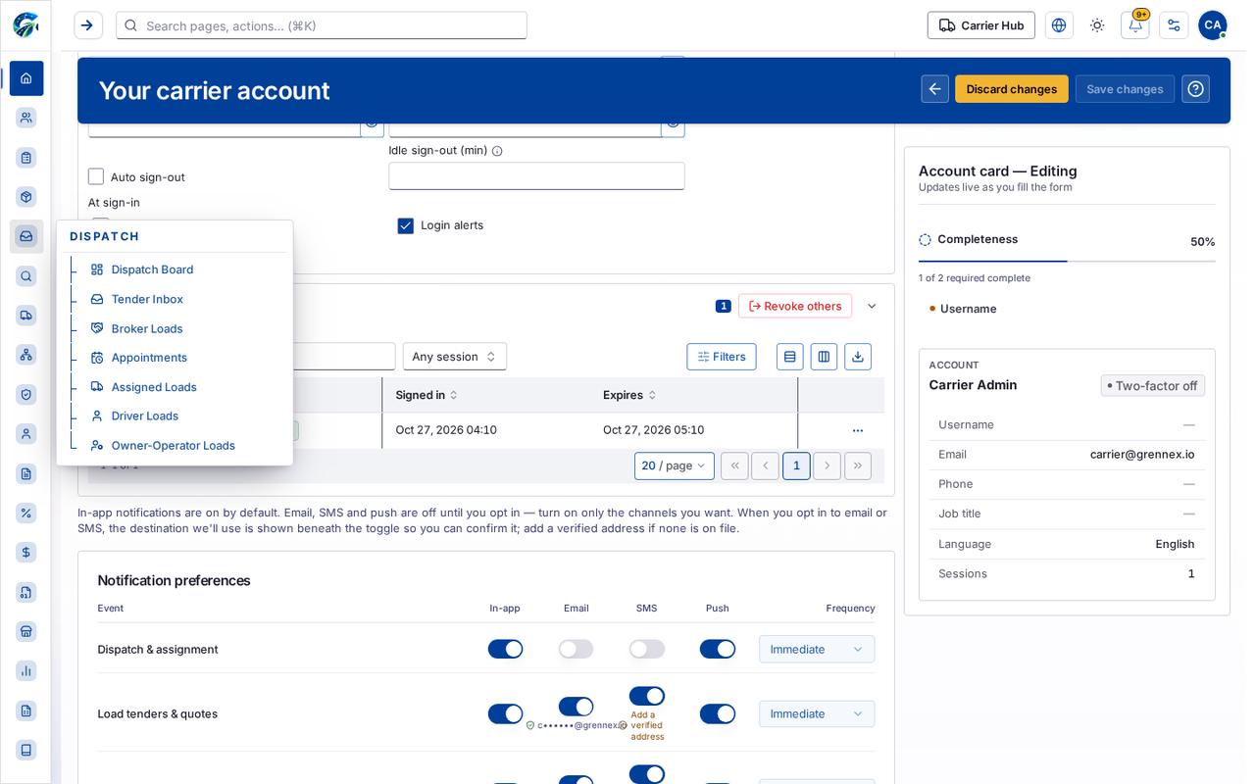The image size is (1255, 784).
Task: Open Dispatch & assignment Immediate frequency dropdown
Action: pyautogui.click(x=817, y=649)
